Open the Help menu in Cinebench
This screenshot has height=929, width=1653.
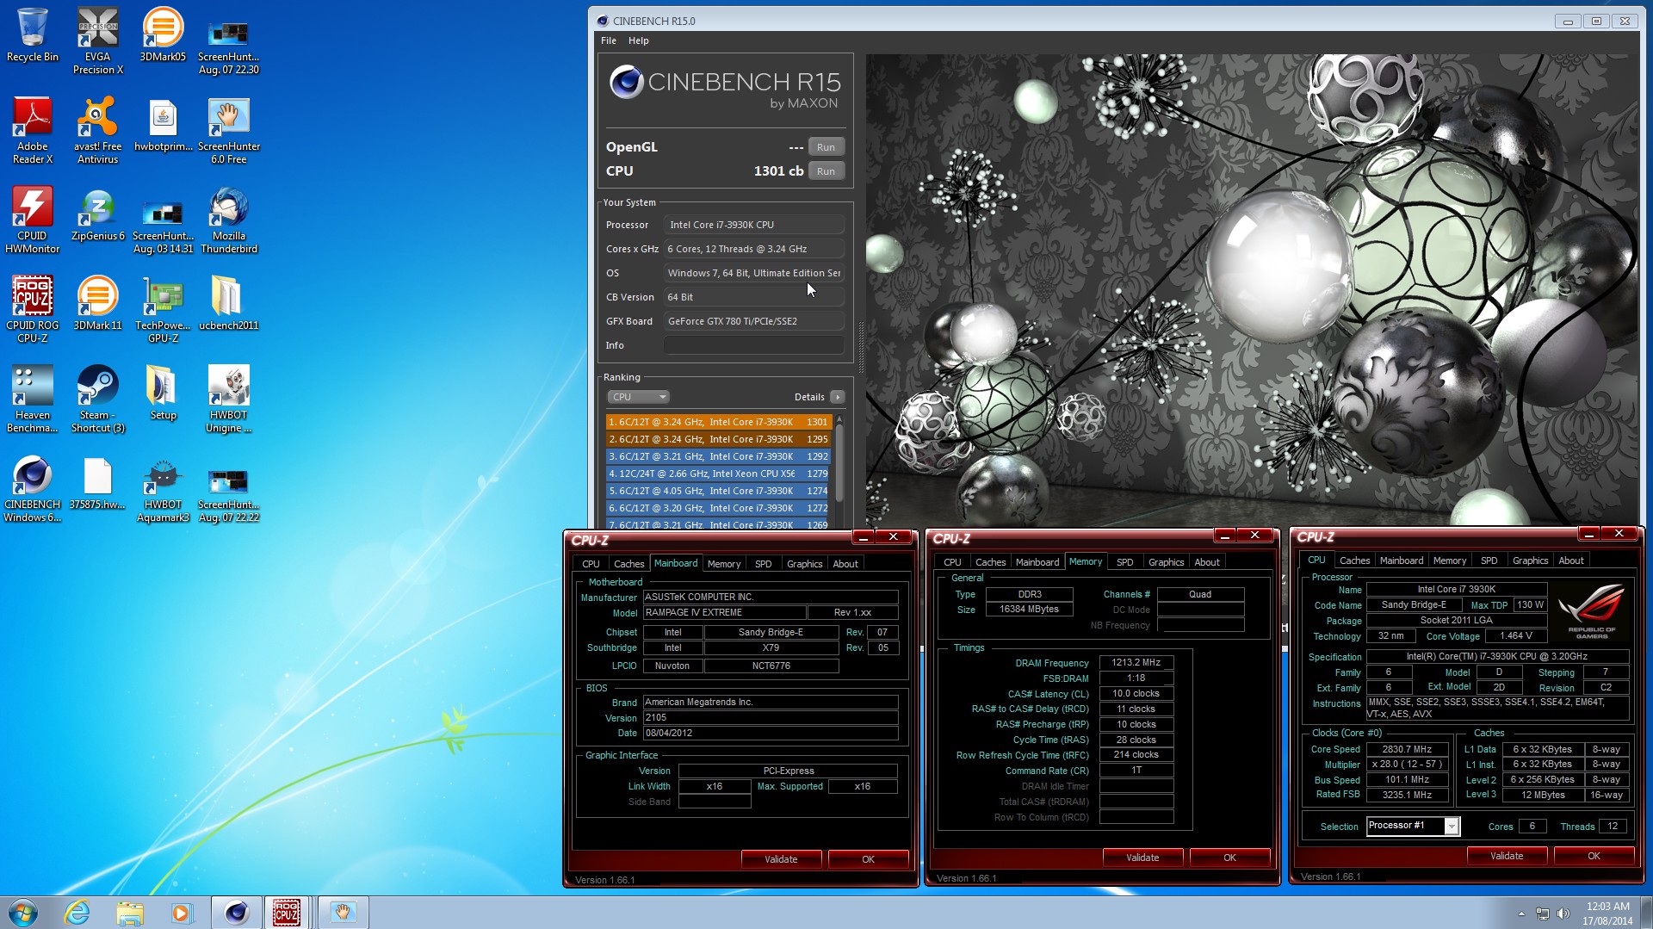(x=639, y=40)
